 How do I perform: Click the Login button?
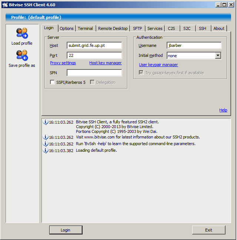(66, 230)
